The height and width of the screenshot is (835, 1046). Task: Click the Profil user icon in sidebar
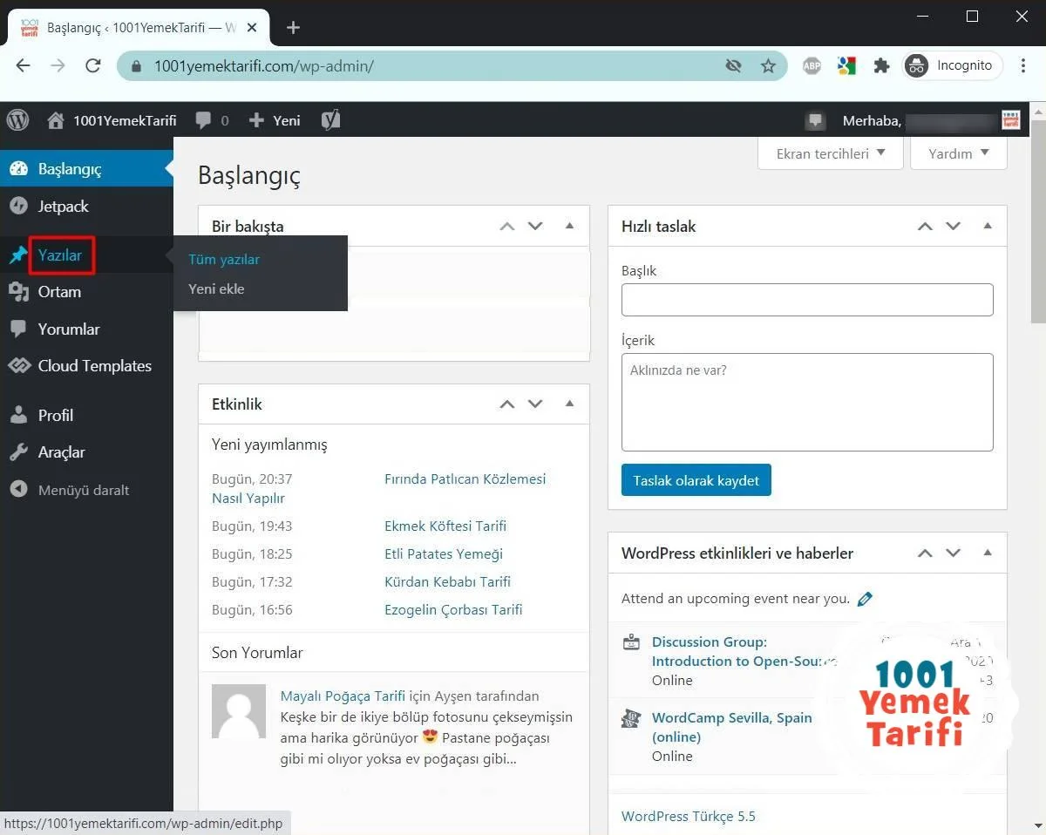(x=18, y=416)
